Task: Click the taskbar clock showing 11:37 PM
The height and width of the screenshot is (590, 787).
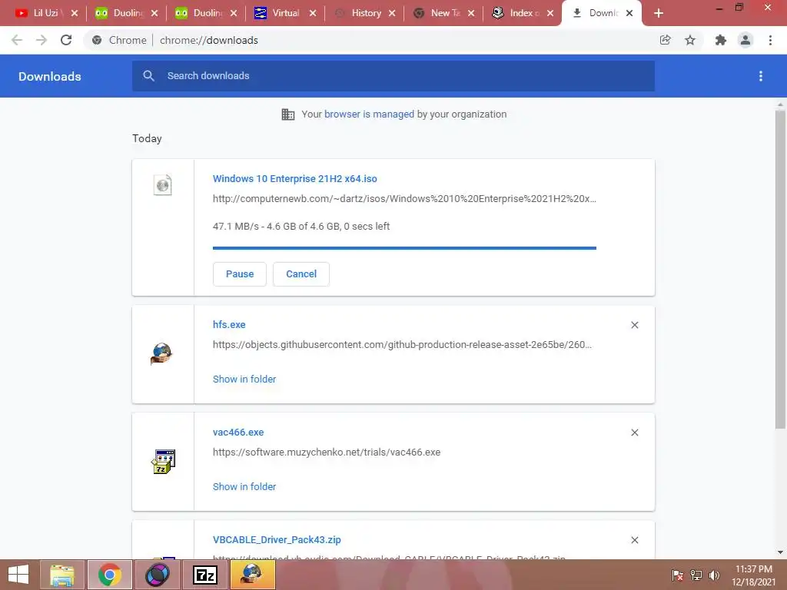Action: (753, 575)
